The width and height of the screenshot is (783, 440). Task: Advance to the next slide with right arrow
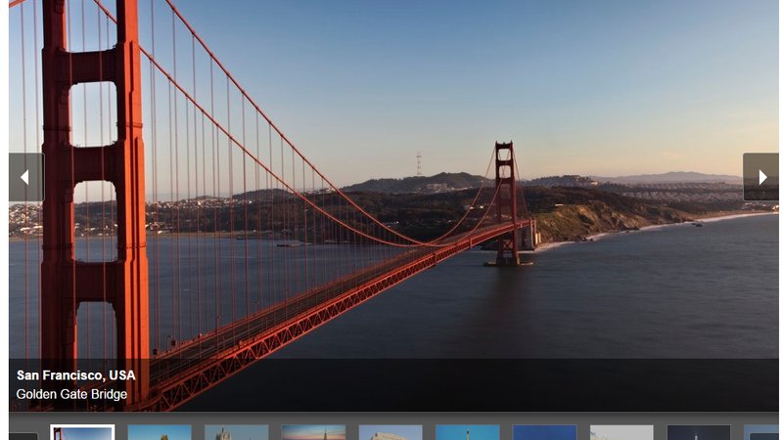coord(760,177)
